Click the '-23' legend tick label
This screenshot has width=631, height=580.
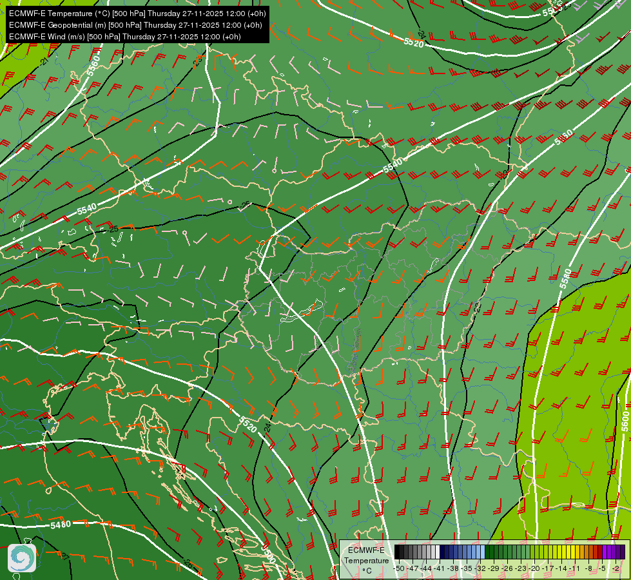521,569
